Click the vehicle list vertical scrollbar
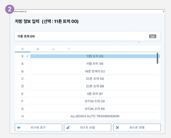This screenshot has width=171, height=138. click(x=157, y=58)
